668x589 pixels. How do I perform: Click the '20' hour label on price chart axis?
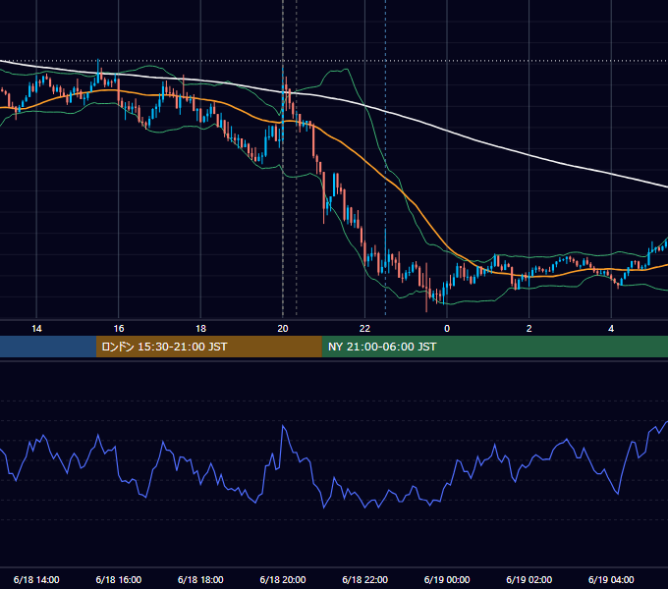point(283,329)
